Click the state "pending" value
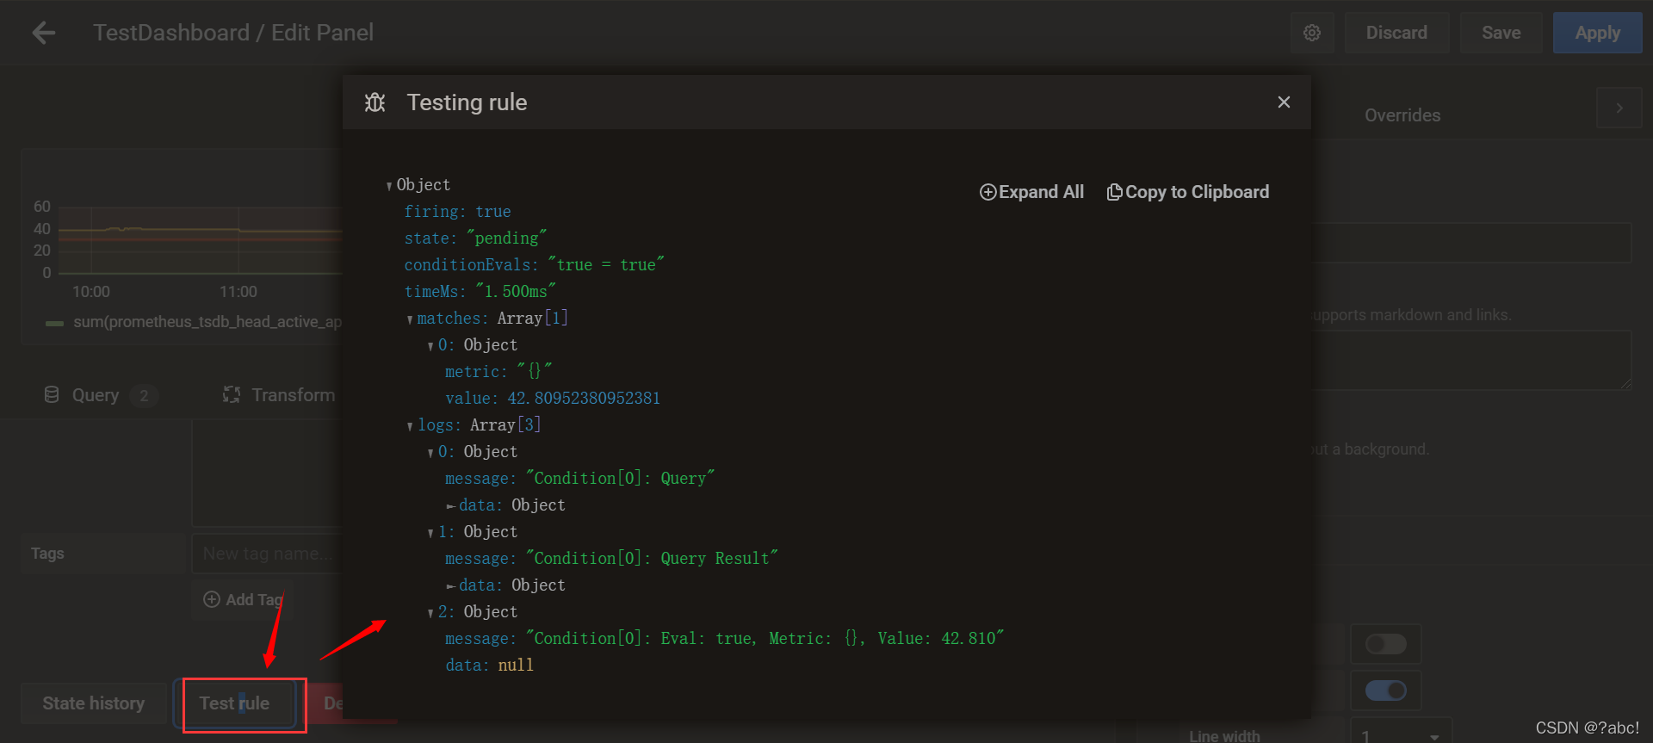This screenshot has width=1653, height=743. point(507,238)
